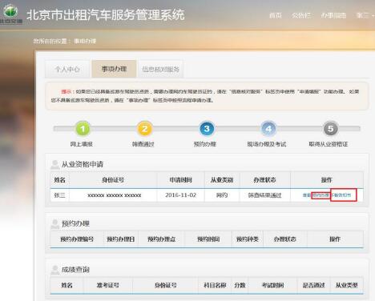Click the date cell 2016-11-02
Screen dimensions: 375x301
click(x=181, y=195)
